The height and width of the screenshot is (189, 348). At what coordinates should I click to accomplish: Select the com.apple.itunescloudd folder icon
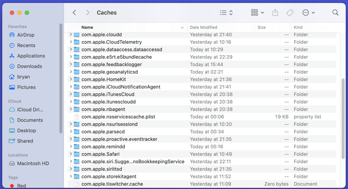point(77,102)
